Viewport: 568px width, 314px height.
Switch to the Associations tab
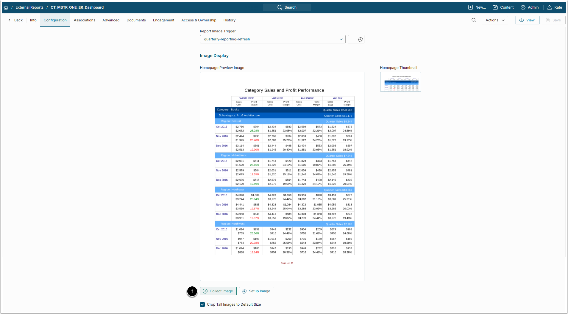(85, 20)
